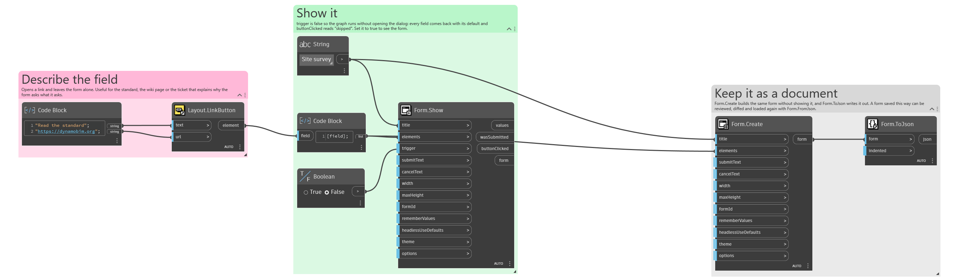Click LinkButton url input port
This screenshot has width=958, height=280.
192,137
